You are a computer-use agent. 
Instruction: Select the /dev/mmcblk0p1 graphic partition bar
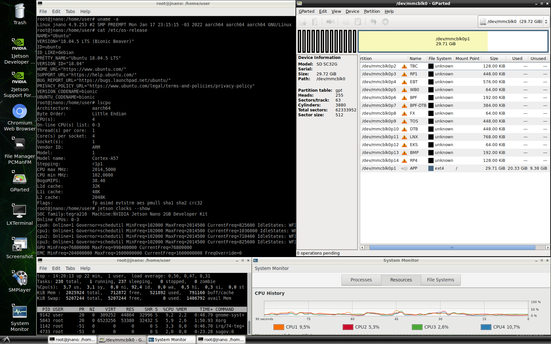(453, 41)
